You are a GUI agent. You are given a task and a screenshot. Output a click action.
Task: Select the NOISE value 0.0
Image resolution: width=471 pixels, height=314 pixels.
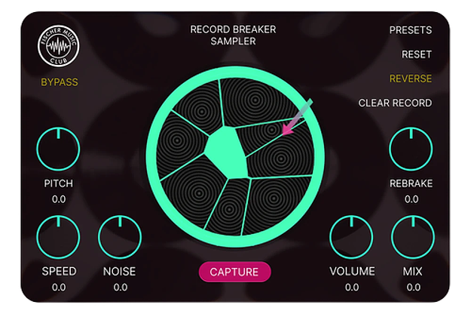click(120, 288)
